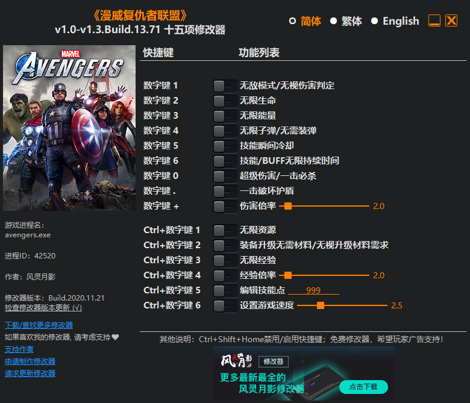
Task: Click 申请制作修改器 link
Action: (30, 361)
